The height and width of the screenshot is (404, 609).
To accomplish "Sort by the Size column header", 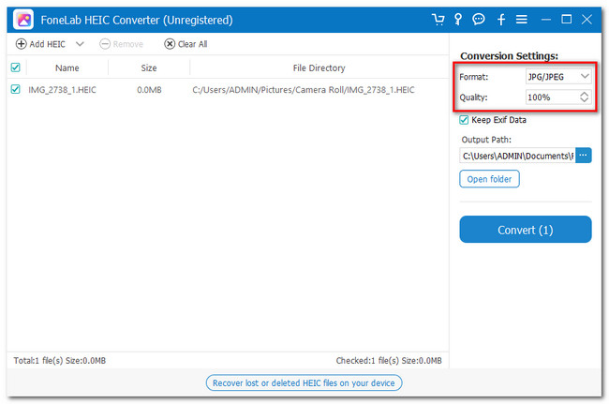I will tap(149, 68).
